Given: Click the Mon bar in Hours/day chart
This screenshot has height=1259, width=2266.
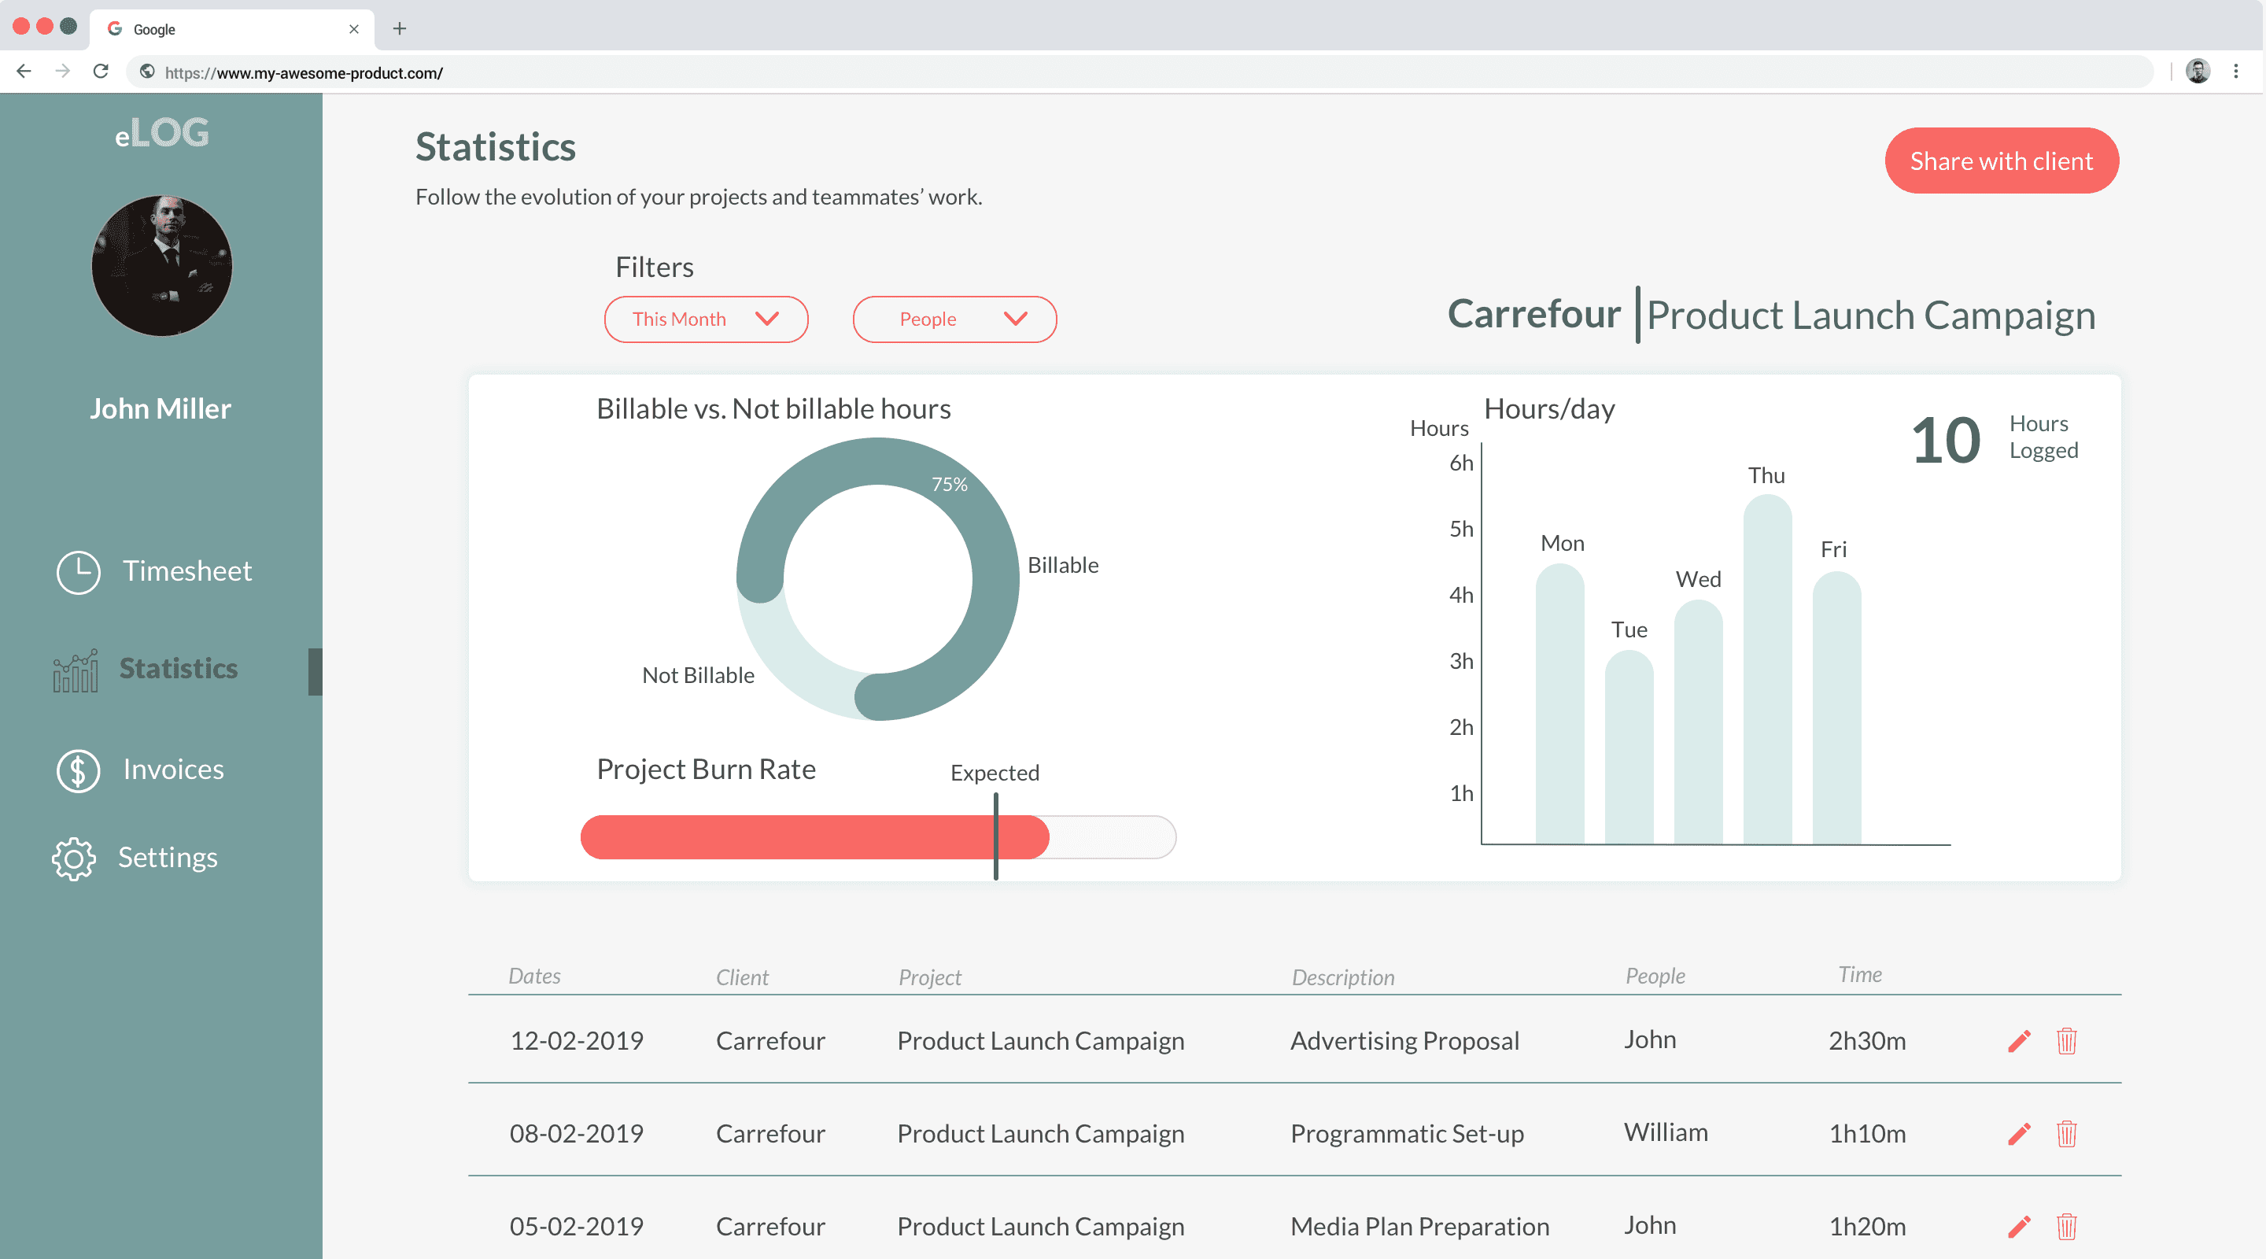Looking at the screenshot, I should pyautogui.click(x=1559, y=703).
